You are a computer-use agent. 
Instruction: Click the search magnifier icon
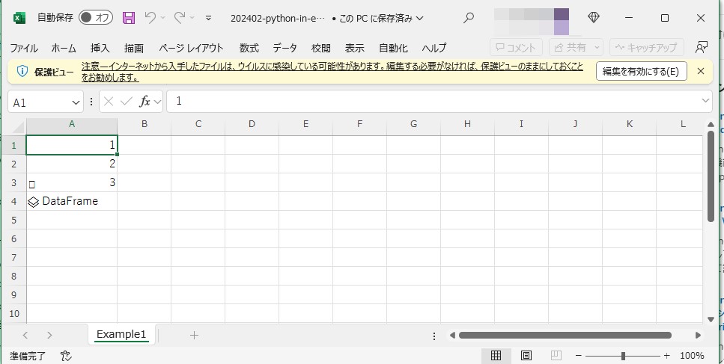pos(469,18)
